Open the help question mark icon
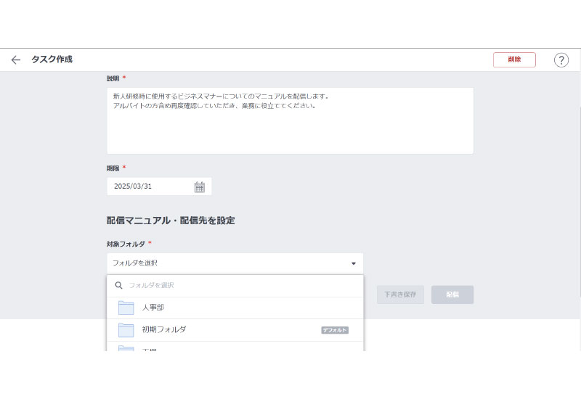Viewport: 581px width, 399px height. pyautogui.click(x=561, y=60)
